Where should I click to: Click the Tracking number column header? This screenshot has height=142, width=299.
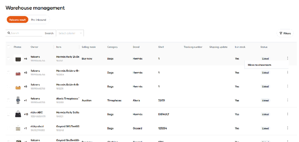(x=193, y=47)
